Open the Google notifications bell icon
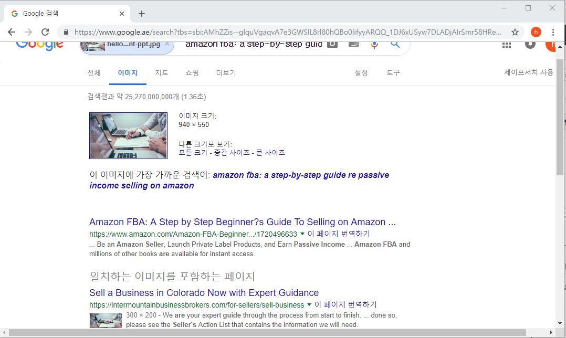 click(530, 45)
